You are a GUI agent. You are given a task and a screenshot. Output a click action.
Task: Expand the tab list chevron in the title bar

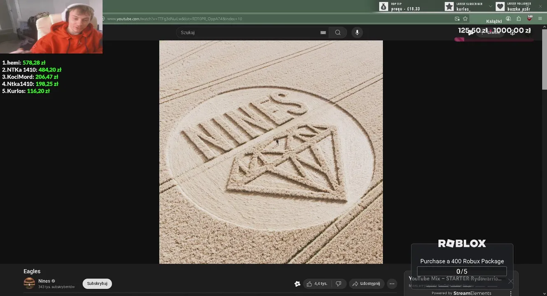tap(490, 7)
